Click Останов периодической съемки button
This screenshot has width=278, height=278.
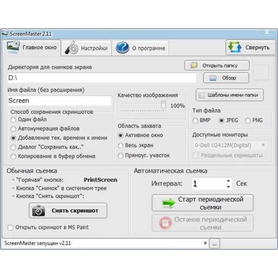203,223
